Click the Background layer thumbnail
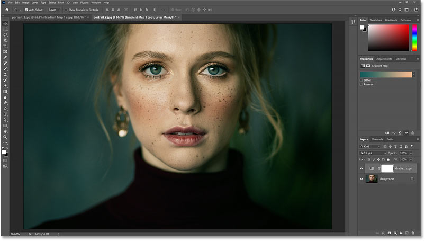This screenshot has height=241, width=425. coord(372,179)
